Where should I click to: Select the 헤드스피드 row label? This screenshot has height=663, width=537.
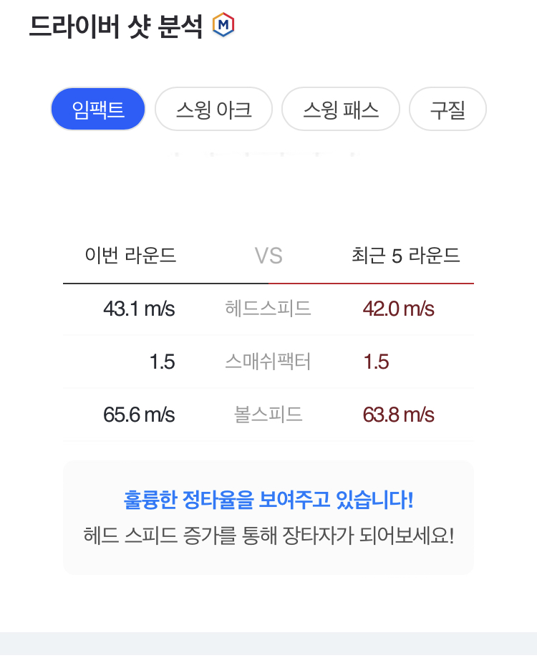[x=268, y=309]
